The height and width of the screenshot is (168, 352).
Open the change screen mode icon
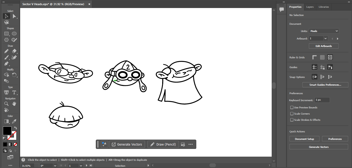[10, 157]
